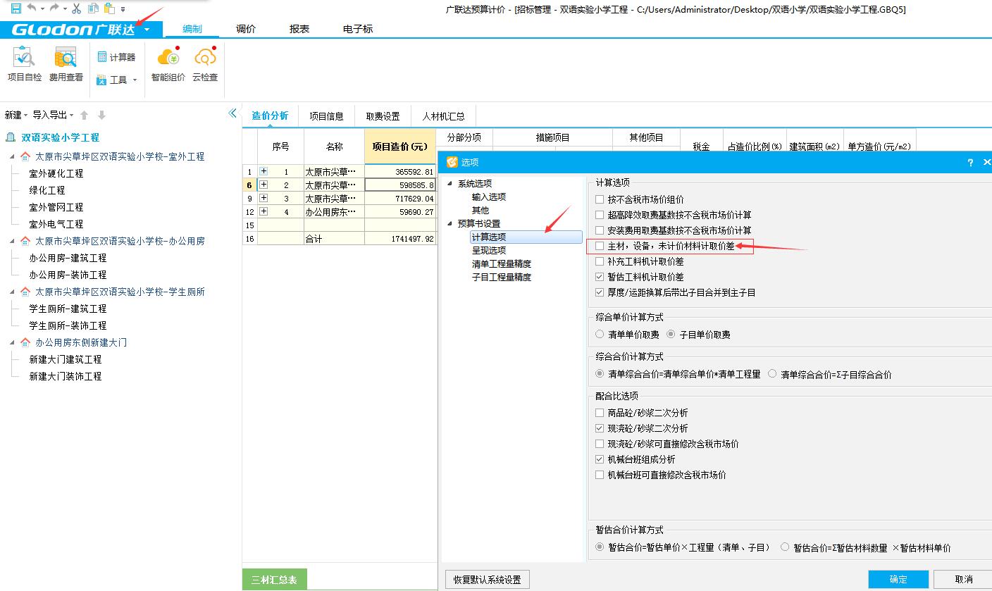Expand row 1 in the cost table

(263, 171)
